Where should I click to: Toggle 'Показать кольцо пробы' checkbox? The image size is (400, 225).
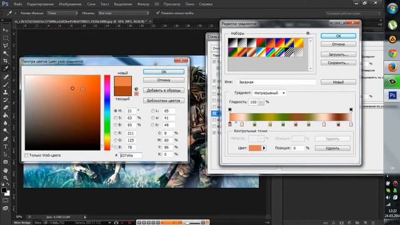tap(157, 12)
